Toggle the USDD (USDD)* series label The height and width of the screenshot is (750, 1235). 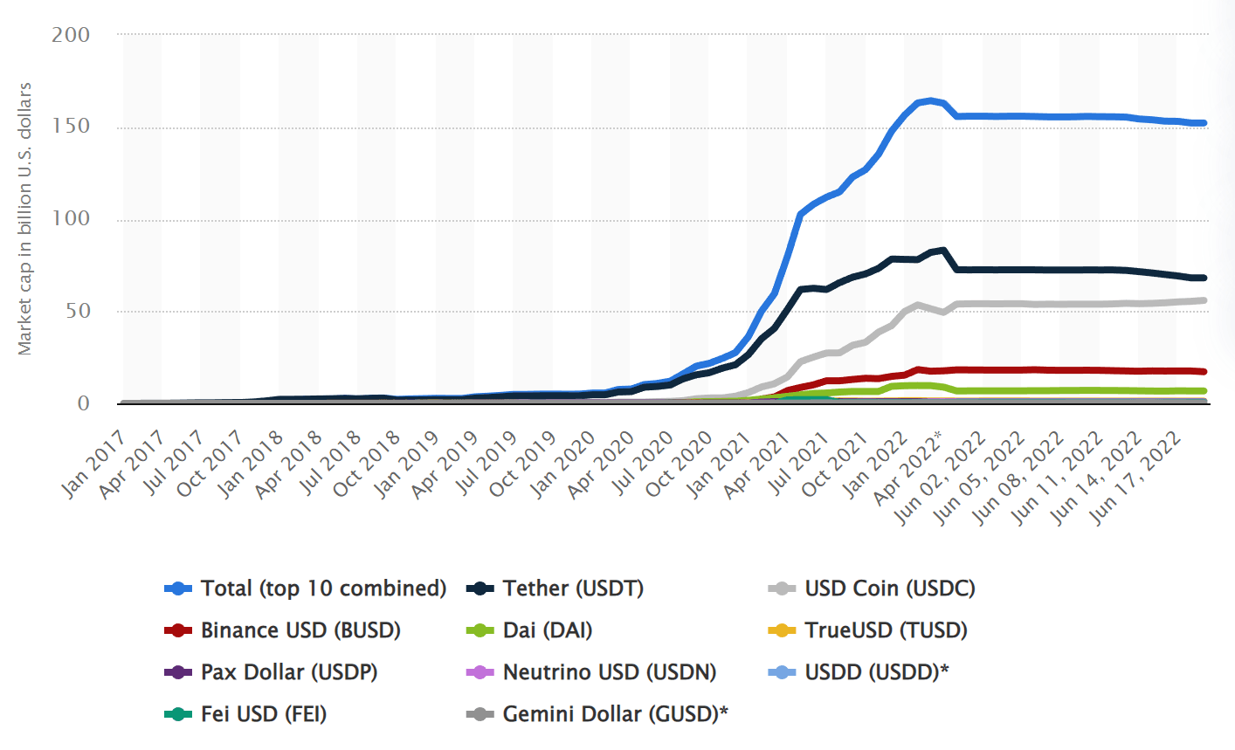coord(876,672)
